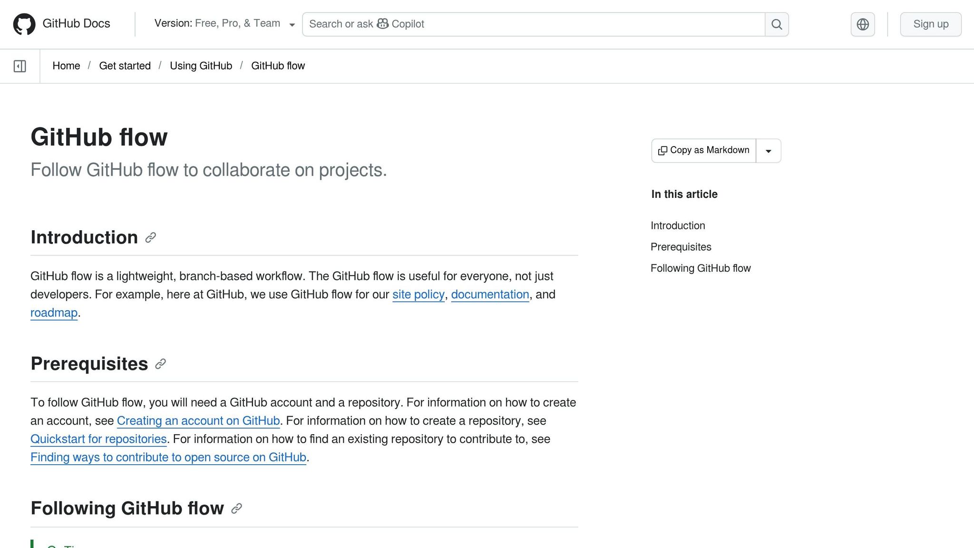974x548 pixels.
Task: Jump to Introduction in article contents
Action: point(678,225)
